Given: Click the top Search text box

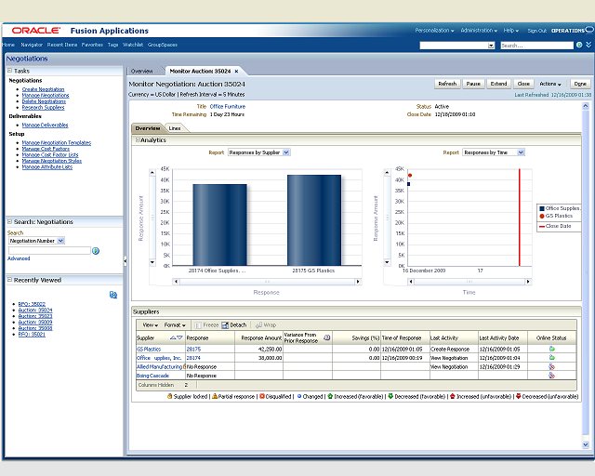Looking at the screenshot, I should [536, 46].
